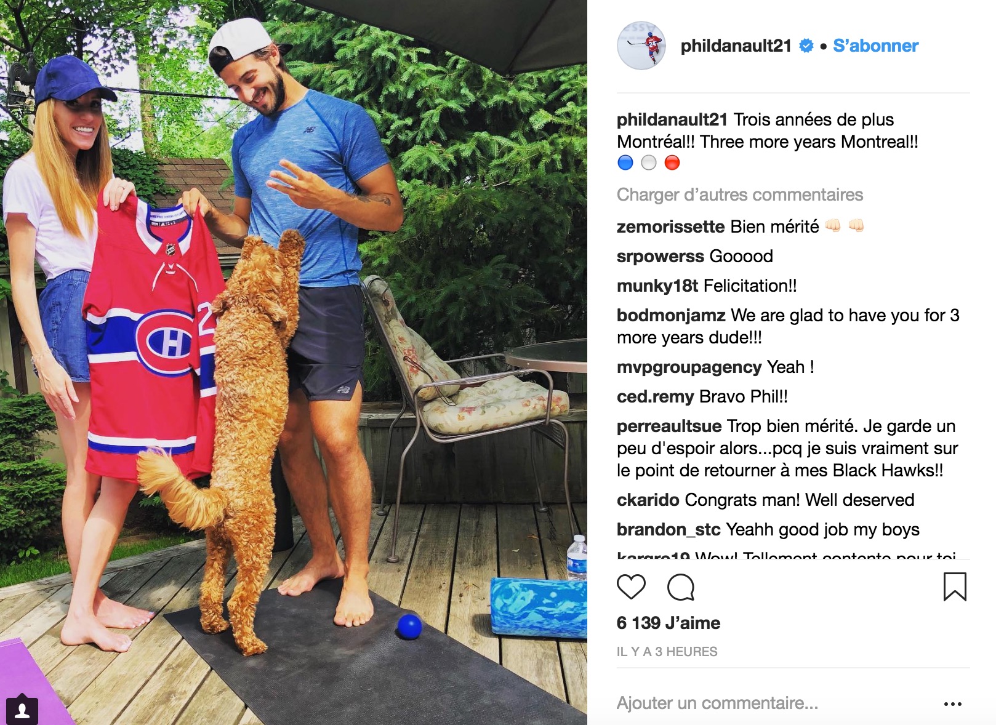Save post with the bookmark icon

[x=955, y=587]
